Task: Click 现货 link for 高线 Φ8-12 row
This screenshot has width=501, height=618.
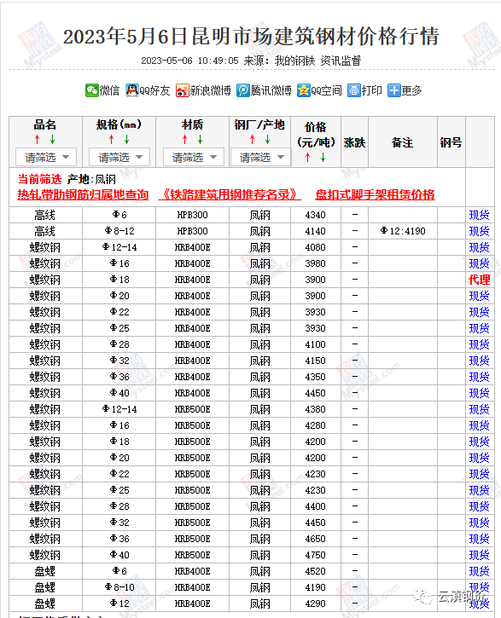Action: point(479,231)
